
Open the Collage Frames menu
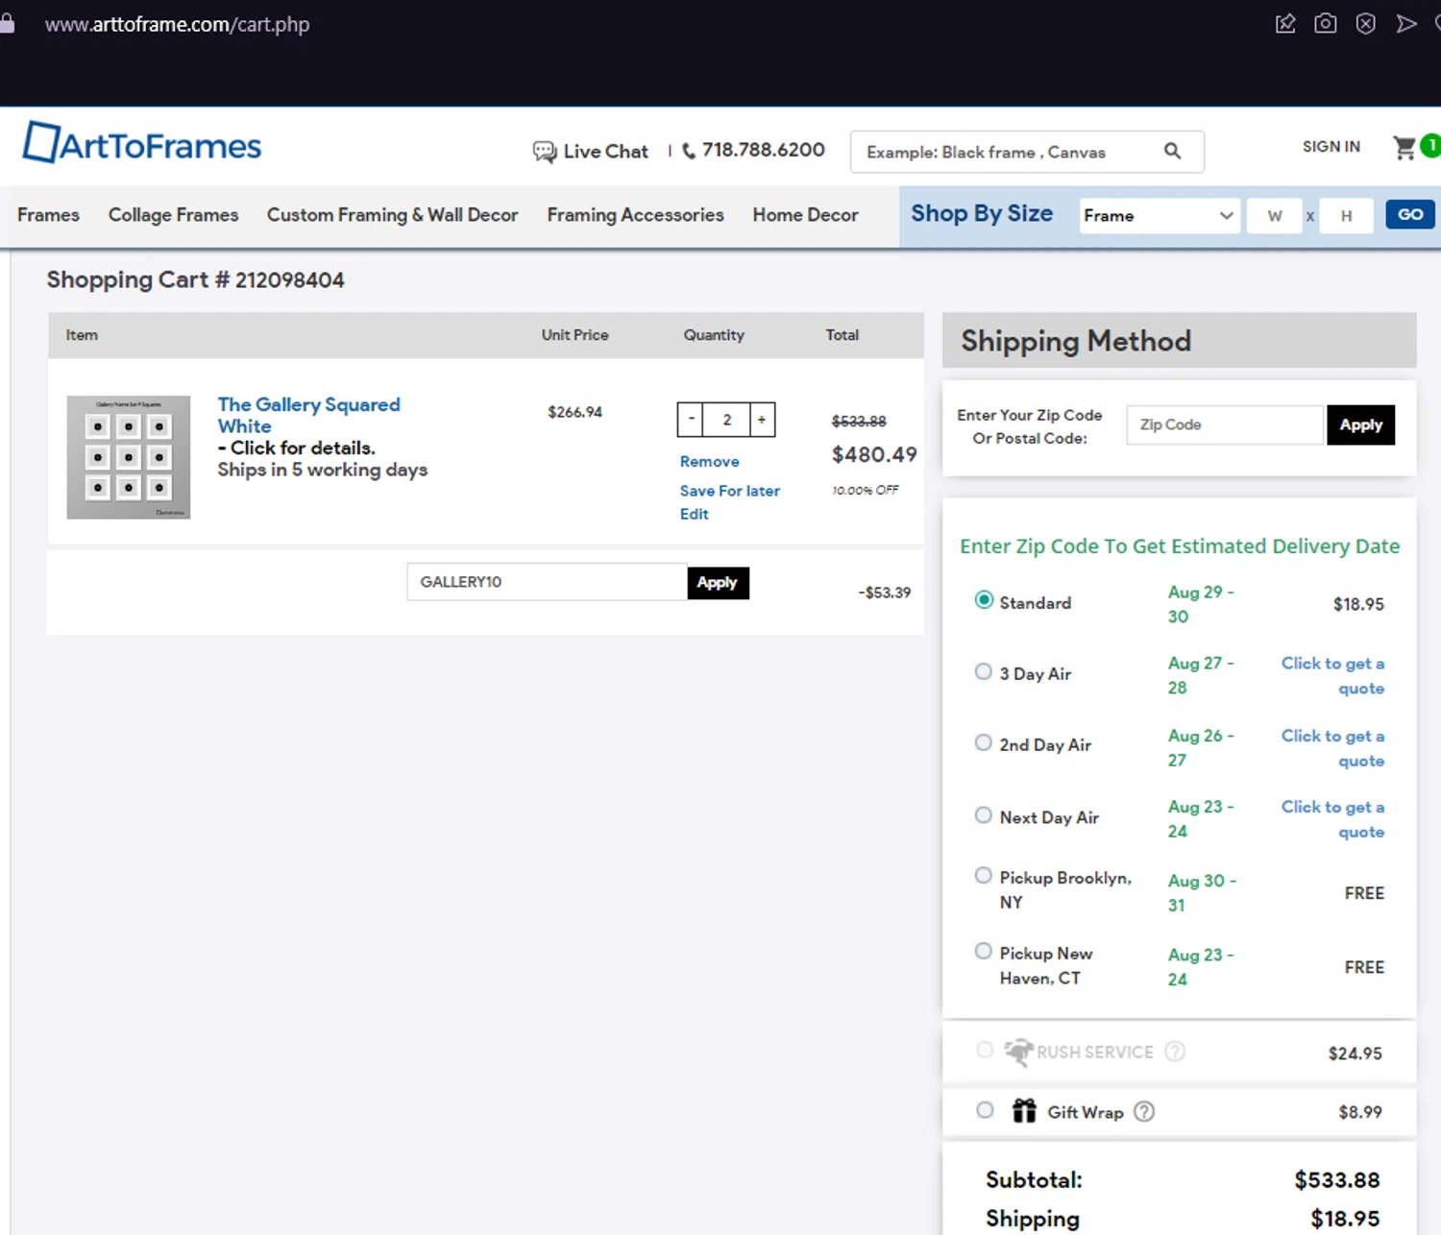point(173,215)
